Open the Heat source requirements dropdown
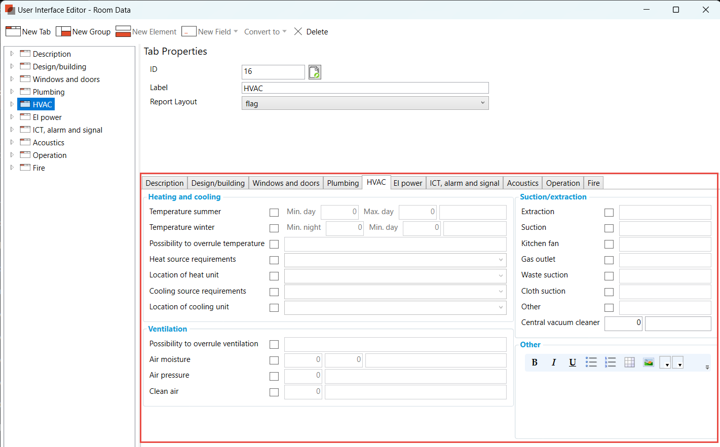The width and height of the screenshot is (720, 447). (502, 260)
